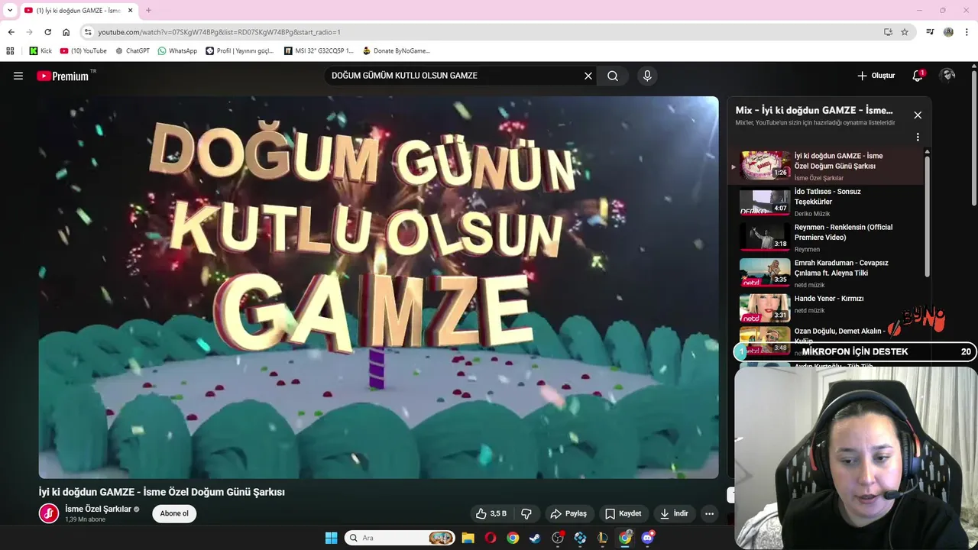Open Discord from the taskbar
The height and width of the screenshot is (550, 978).
(648, 538)
